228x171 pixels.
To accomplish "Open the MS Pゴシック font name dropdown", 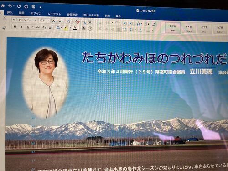I will [25, 20].
